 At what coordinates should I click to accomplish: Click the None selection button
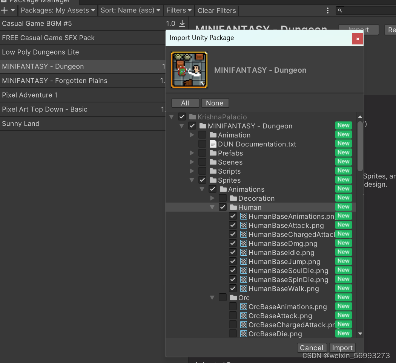point(215,103)
